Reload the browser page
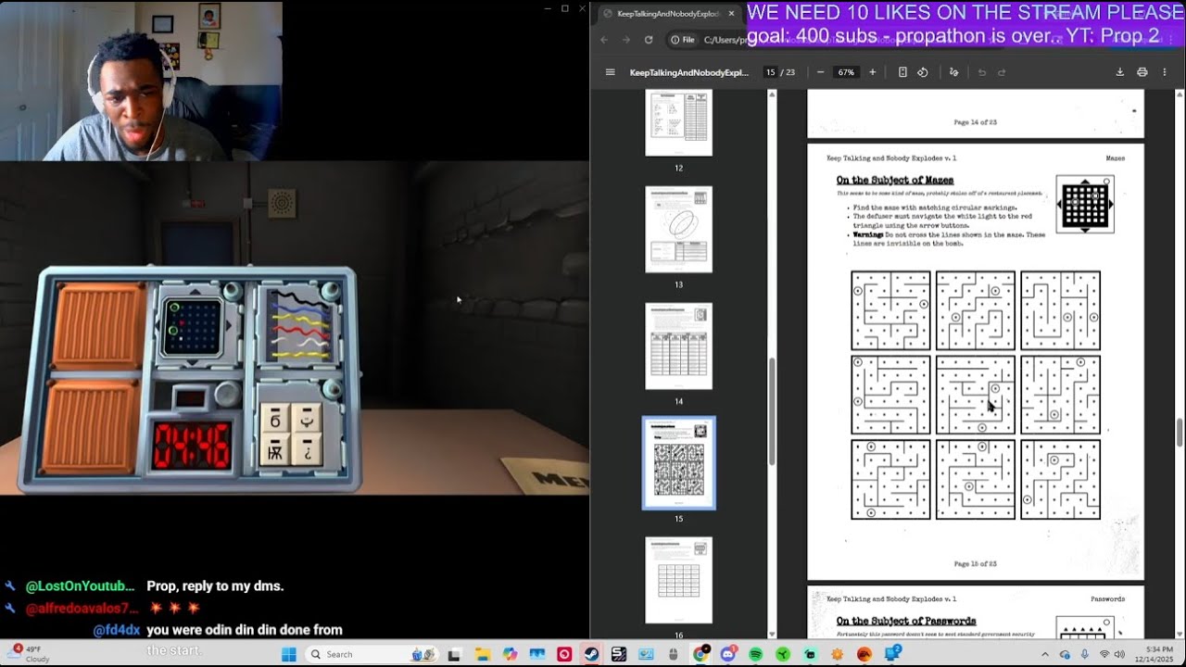Viewport: 1186px width, 667px height. pos(649,40)
